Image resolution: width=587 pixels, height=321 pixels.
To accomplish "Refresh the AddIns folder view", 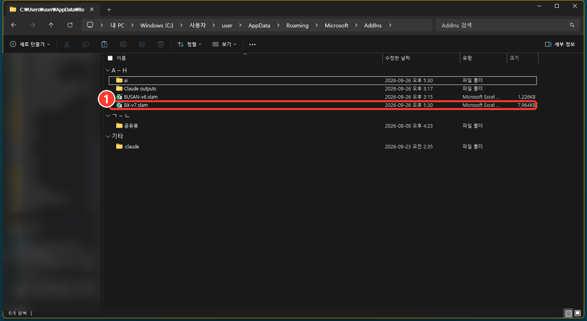I will click(x=70, y=25).
